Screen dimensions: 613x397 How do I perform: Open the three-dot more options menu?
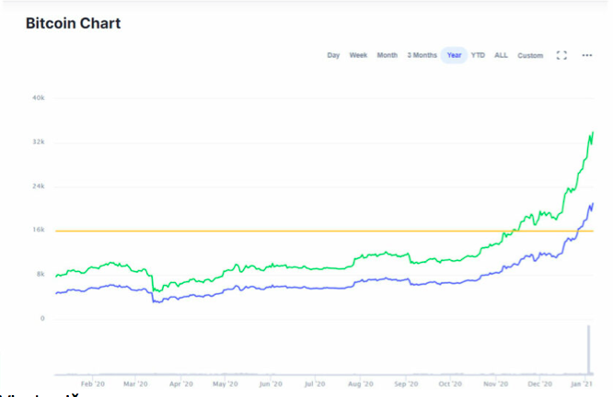tap(587, 55)
